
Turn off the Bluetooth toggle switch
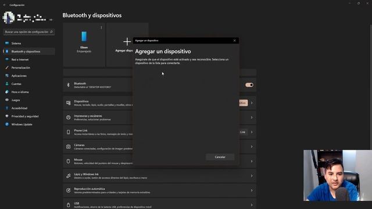tap(249, 85)
